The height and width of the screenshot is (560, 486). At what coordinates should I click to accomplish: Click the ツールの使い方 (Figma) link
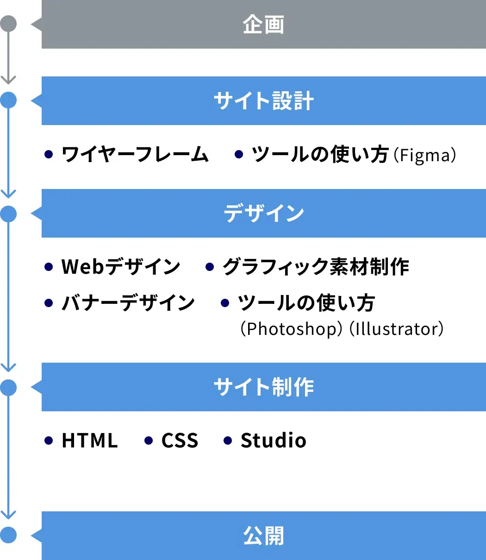(x=352, y=155)
